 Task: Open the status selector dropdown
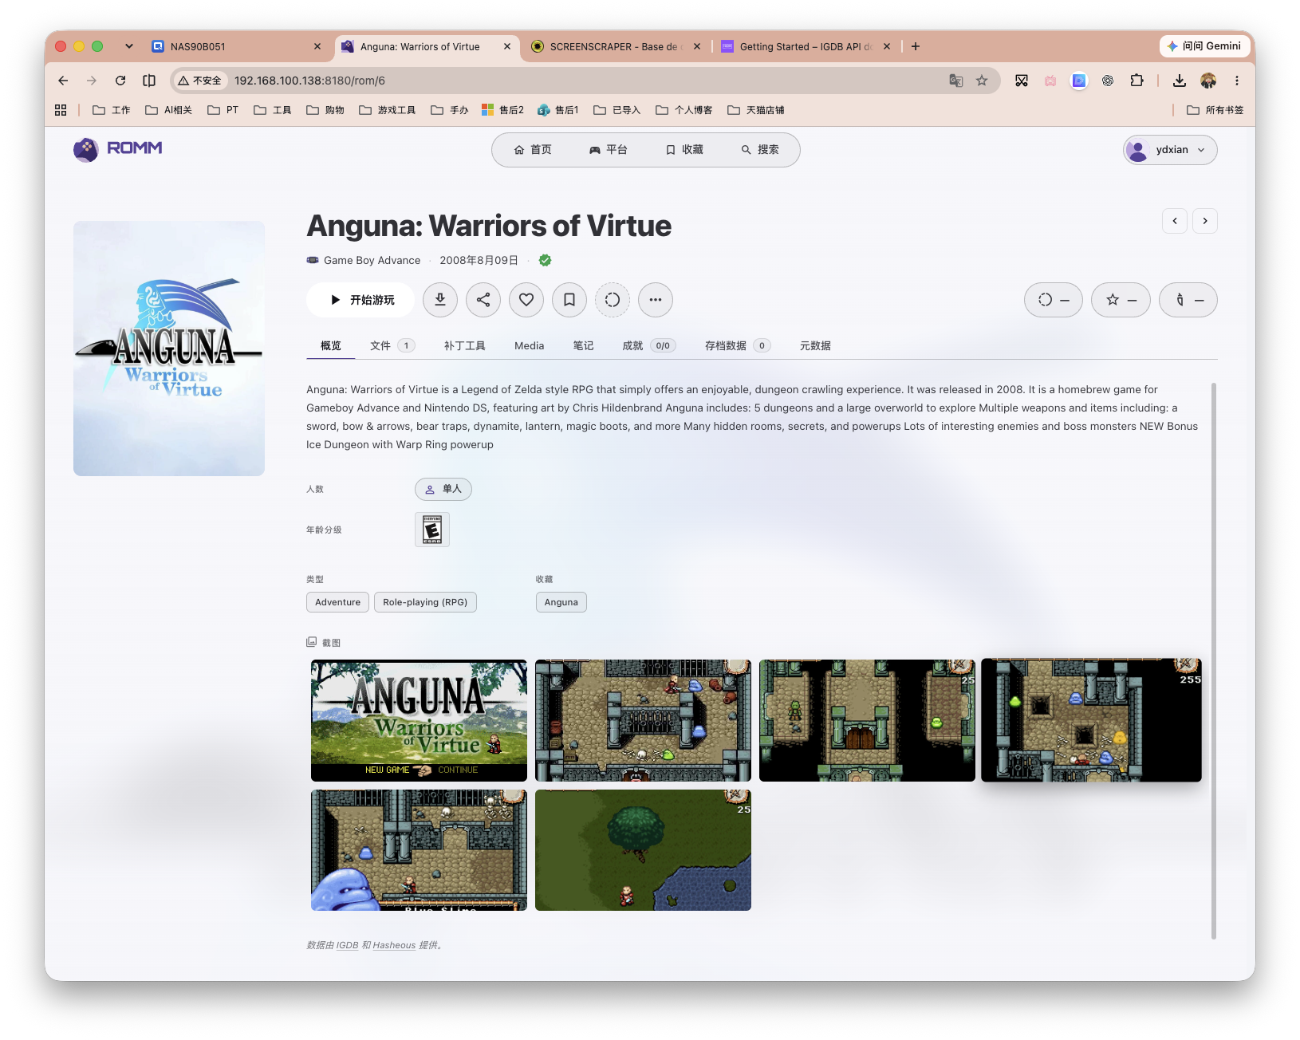[x=1054, y=300]
